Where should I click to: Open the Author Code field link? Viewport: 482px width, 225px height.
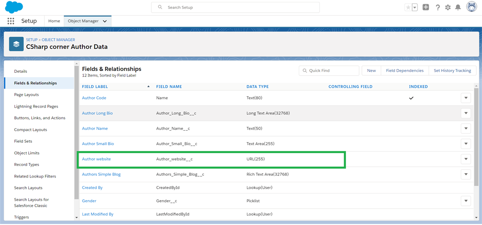pyautogui.click(x=94, y=98)
